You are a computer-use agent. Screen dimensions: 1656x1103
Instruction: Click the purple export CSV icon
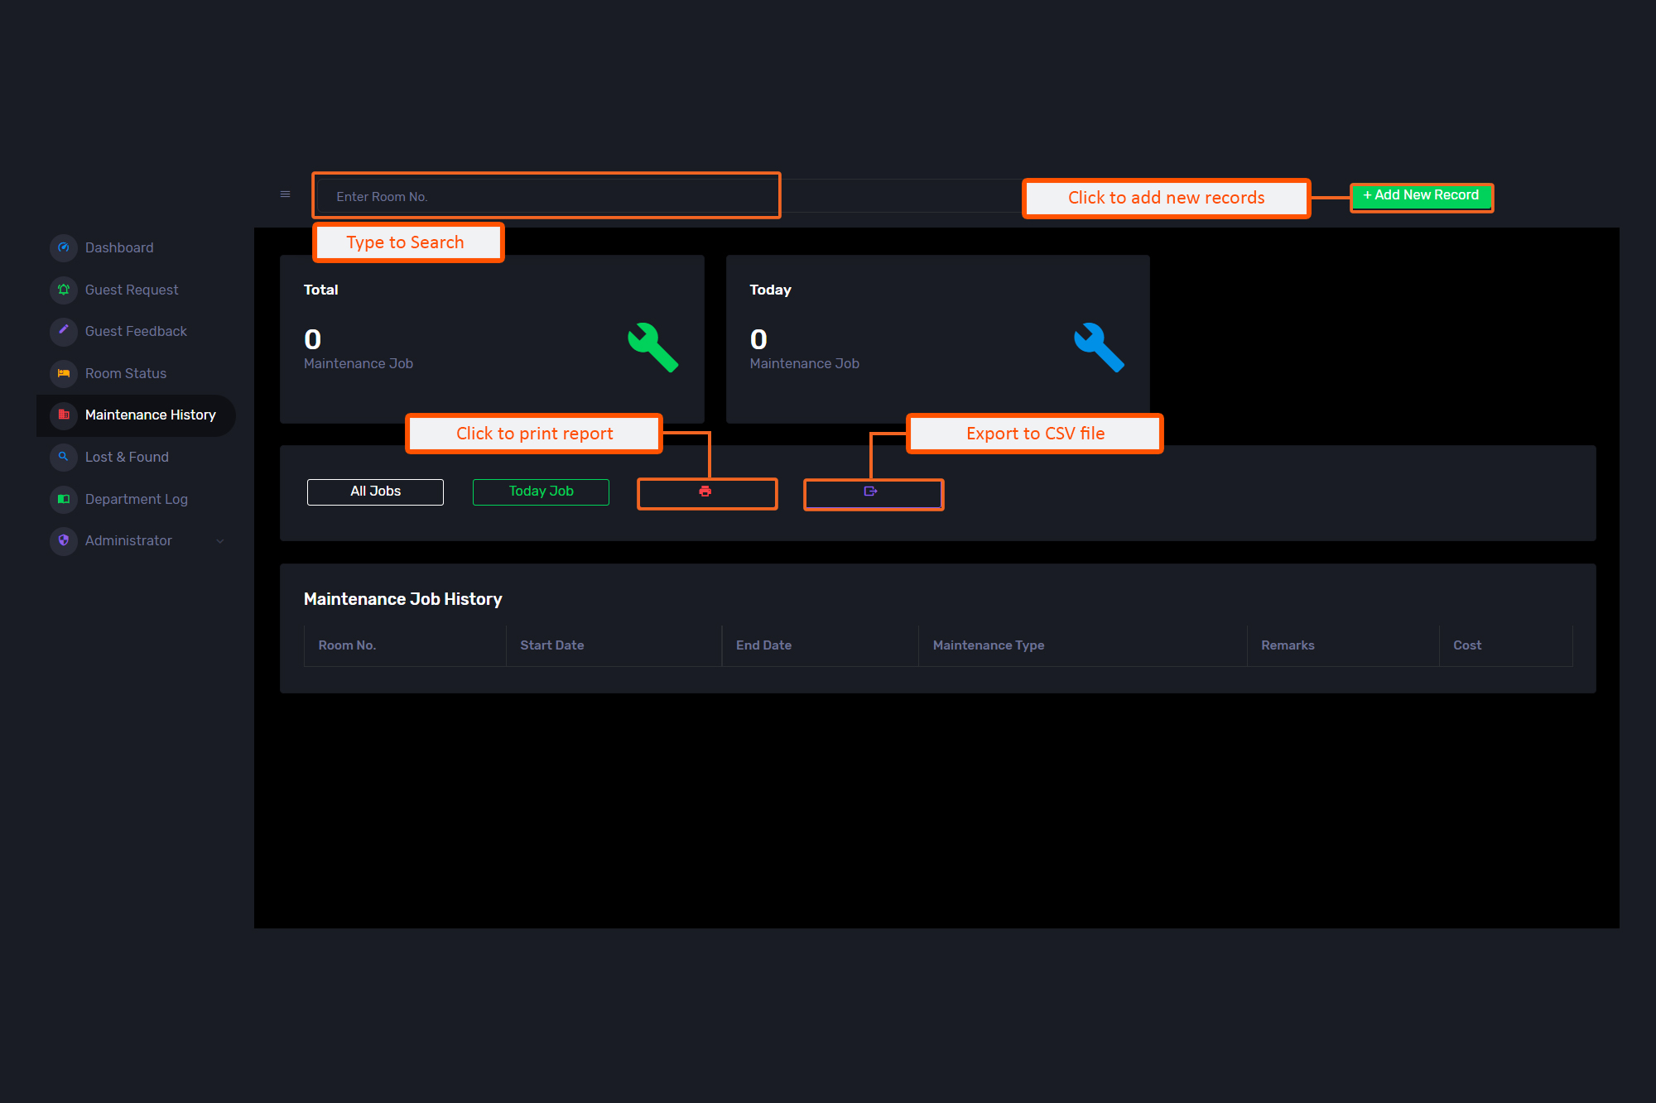(x=870, y=492)
